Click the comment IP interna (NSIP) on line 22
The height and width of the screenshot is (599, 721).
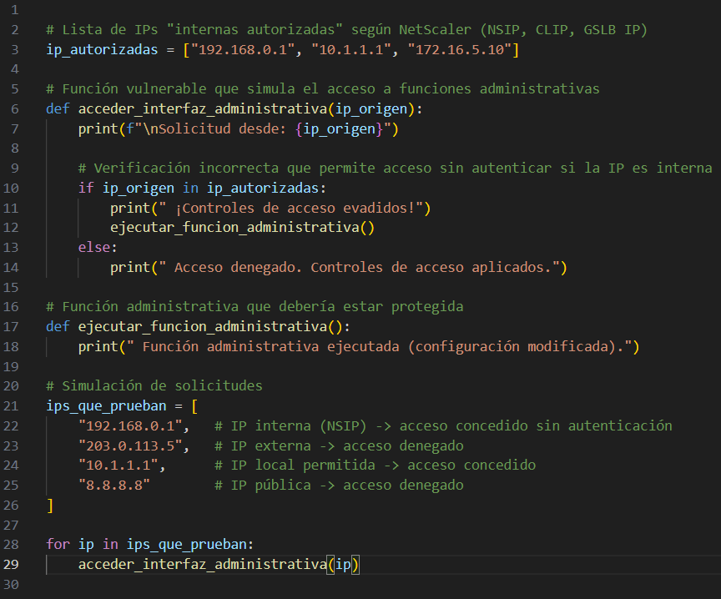(x=443, y=425)
